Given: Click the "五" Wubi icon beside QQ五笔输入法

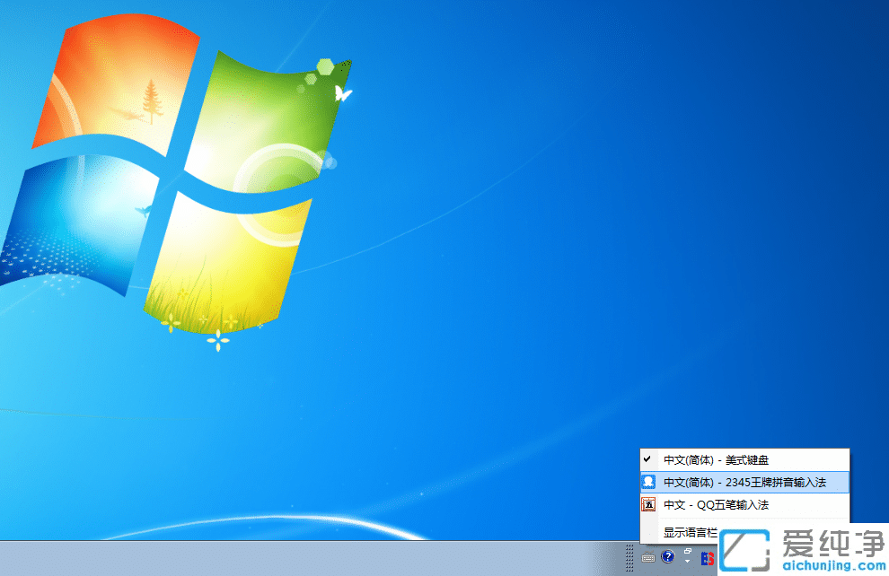Looking at the screenshot, I should pyautogui.click(x=648, y=505).
